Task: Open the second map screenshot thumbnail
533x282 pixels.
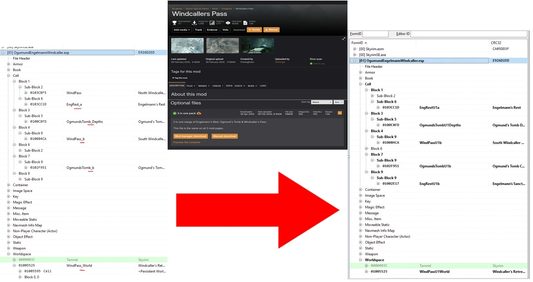Action: (x=222, y=45)
